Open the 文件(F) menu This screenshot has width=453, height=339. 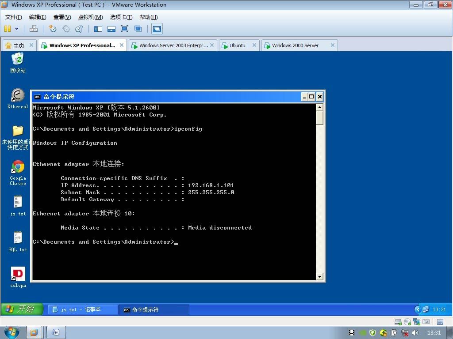pos(13,17)
